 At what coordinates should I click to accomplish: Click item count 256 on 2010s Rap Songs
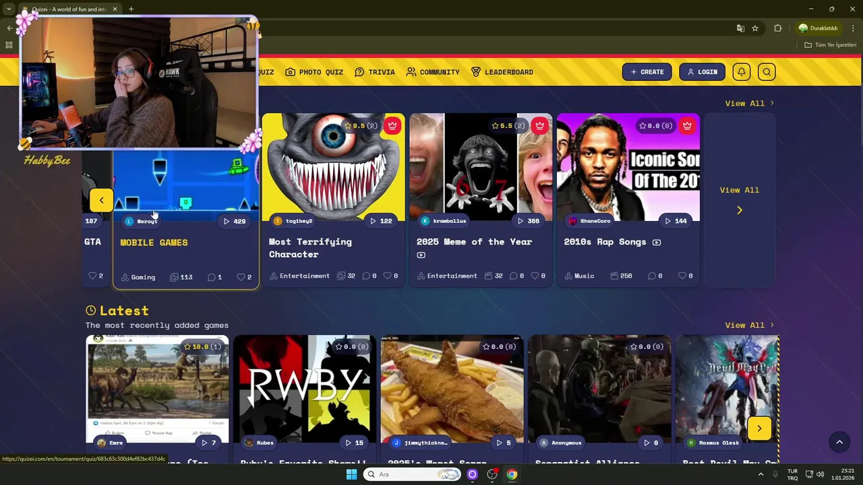pos(621,276)
